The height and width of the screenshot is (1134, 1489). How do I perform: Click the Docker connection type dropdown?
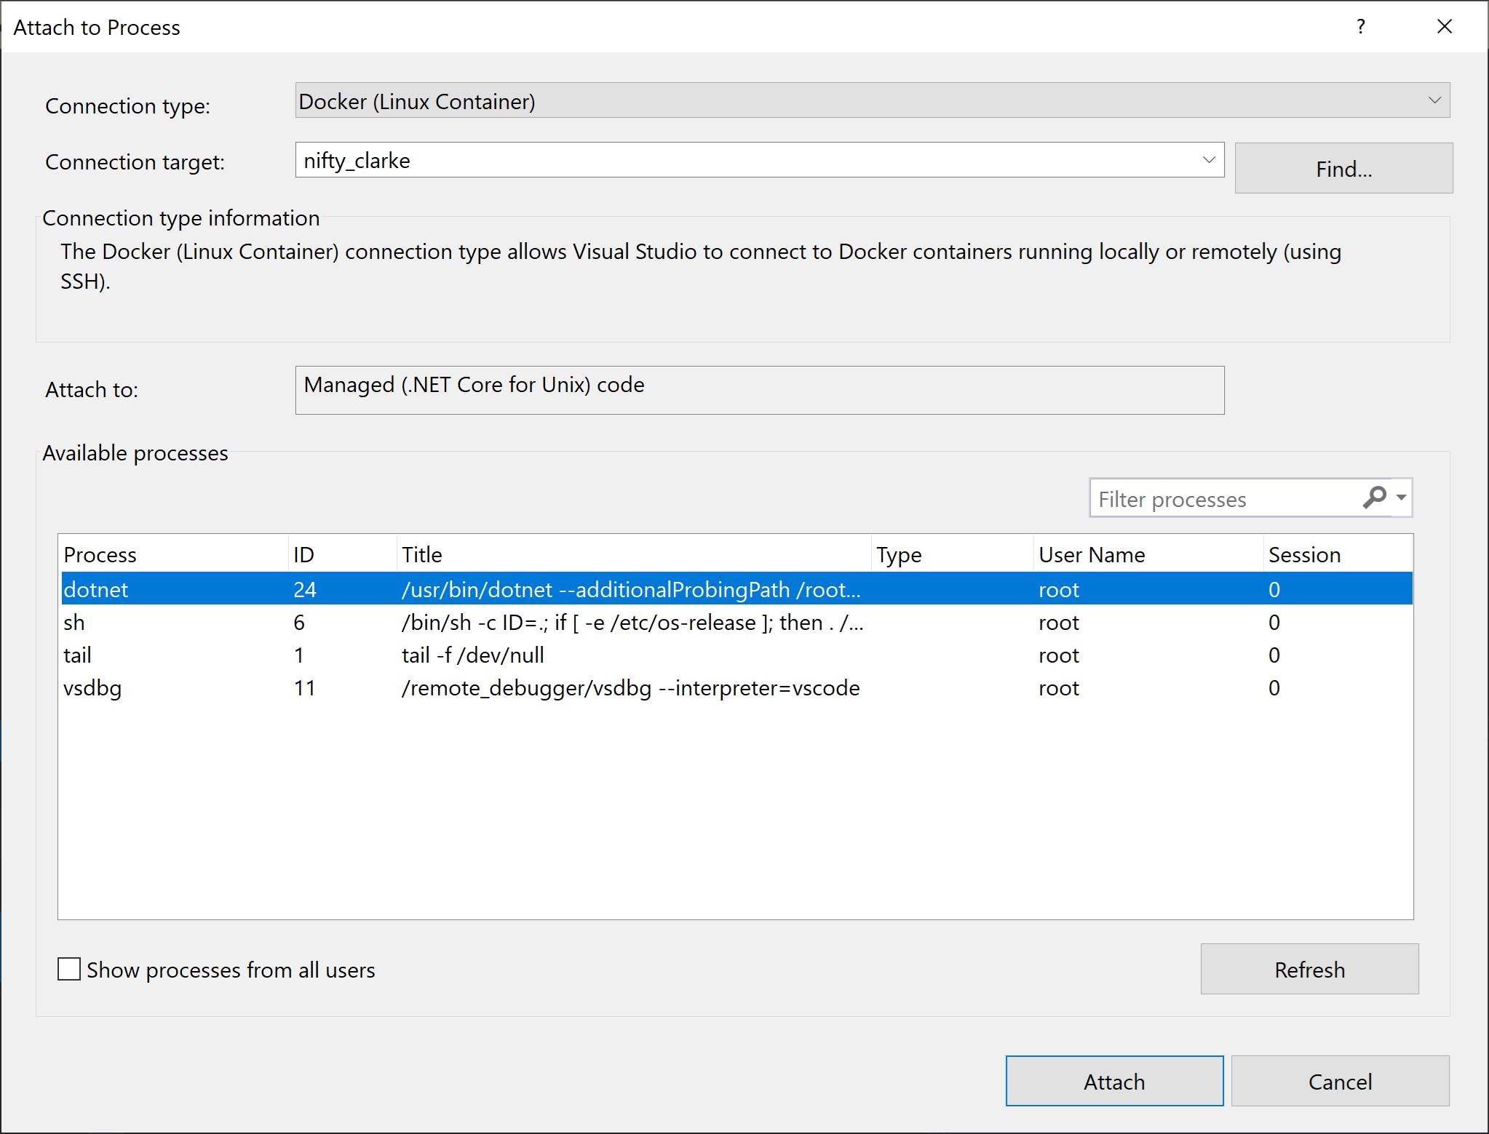(x=873, y=101)
